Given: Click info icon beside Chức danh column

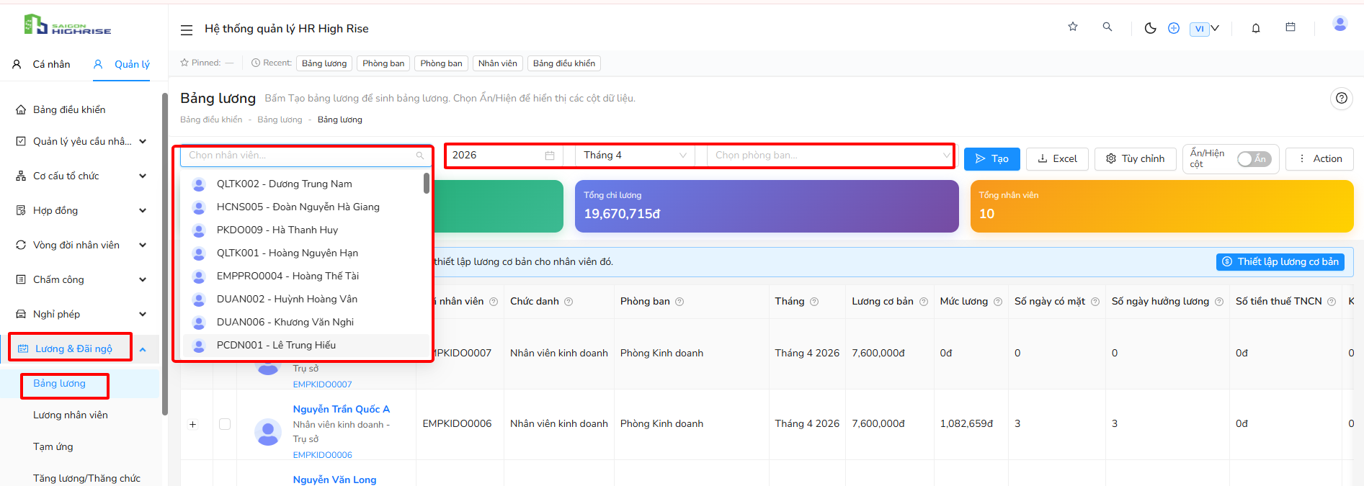Looking at the screenshot, I should tap(569, 302).
